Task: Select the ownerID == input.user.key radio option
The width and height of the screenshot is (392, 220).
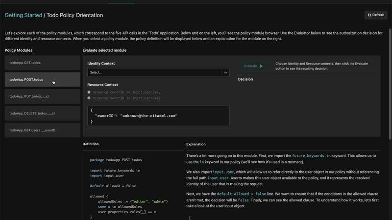Action: click(x=89, y=92)
